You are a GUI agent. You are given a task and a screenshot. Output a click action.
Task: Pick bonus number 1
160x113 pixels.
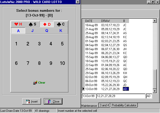point(16,44)
